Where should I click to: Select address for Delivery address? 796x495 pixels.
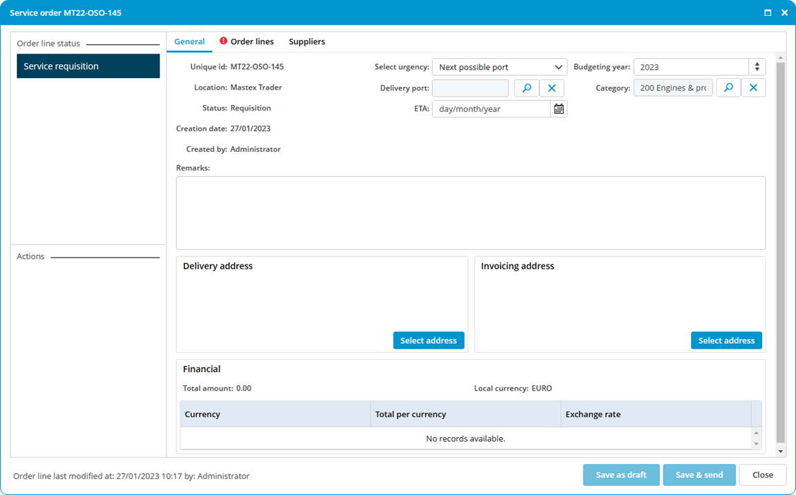coord(429,340)
